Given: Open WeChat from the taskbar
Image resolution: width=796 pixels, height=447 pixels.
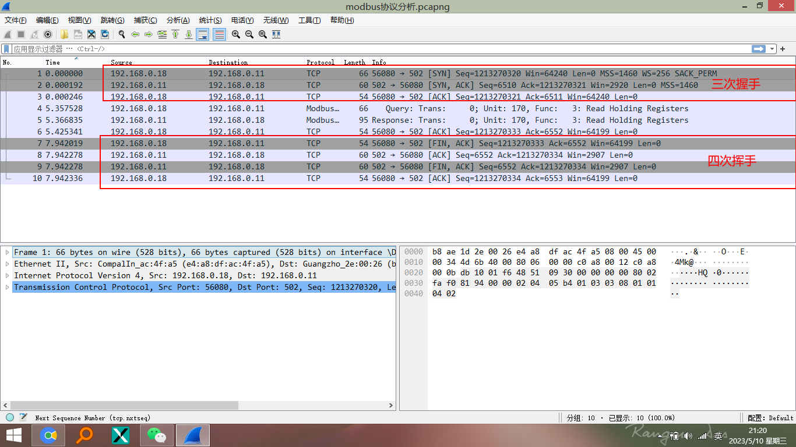Looking at the screenshot, I should click(x=156, y=435).
